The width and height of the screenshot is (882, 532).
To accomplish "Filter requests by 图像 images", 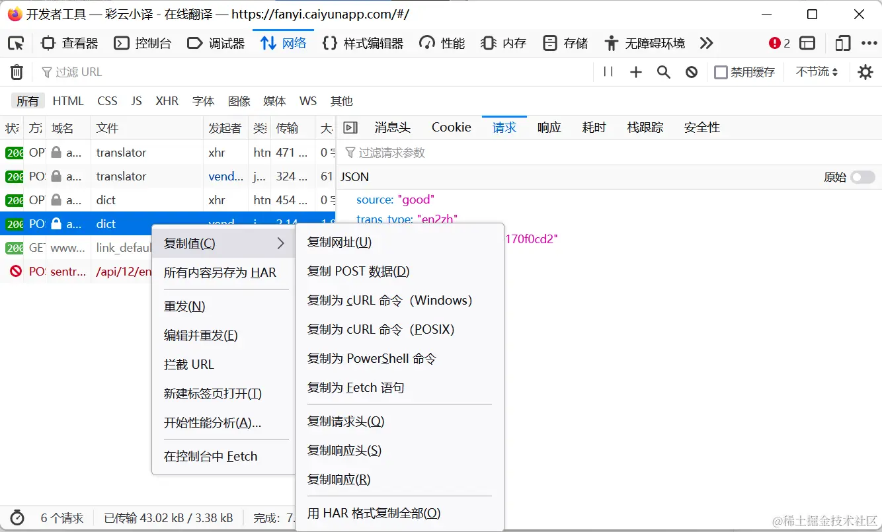I will click(x=239, y=101).
